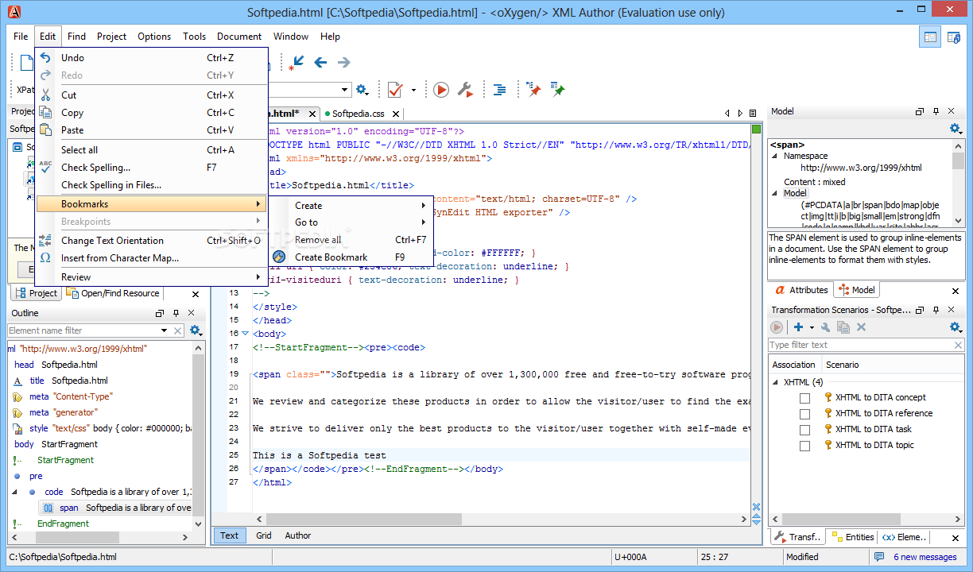Choose Undo from the Edit menu

[151, 57]
